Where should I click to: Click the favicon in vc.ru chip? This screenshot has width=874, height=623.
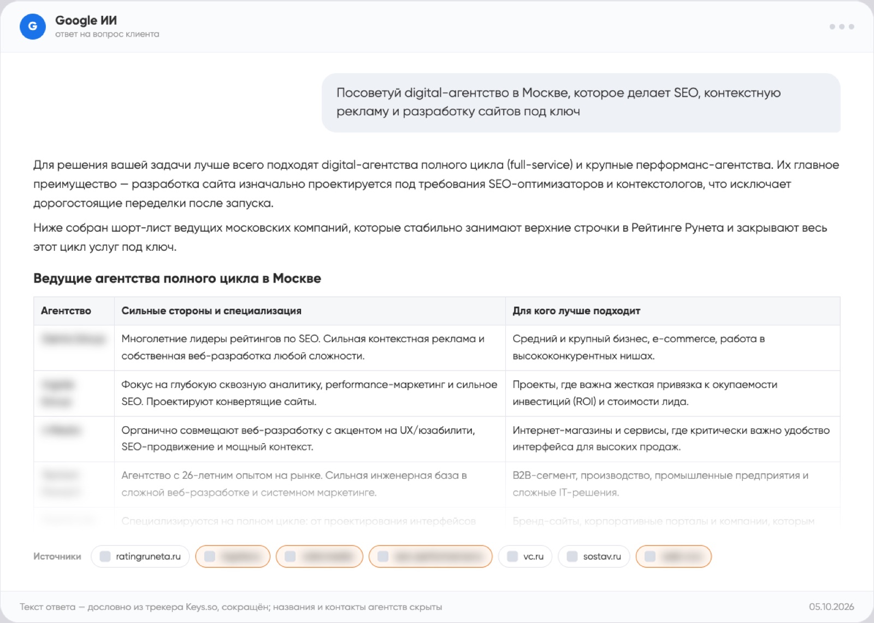tap(512, 556)
